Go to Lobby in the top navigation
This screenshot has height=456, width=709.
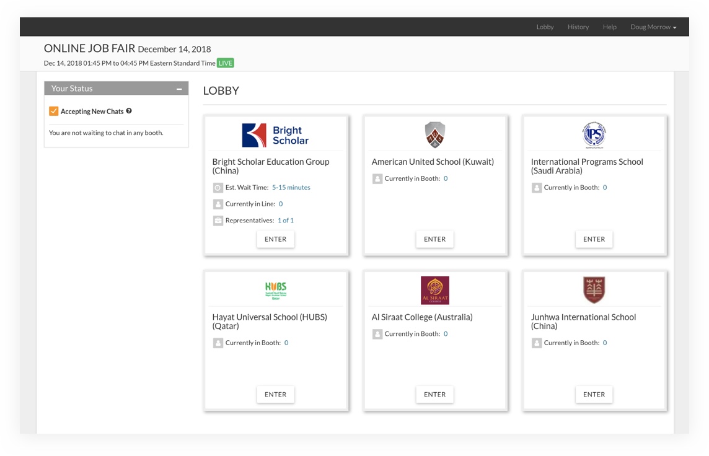pyautogui.click(x=545, y=27)
